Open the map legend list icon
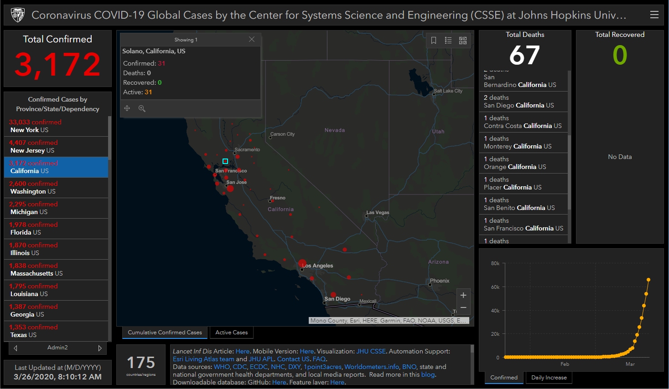 [448, 41]
